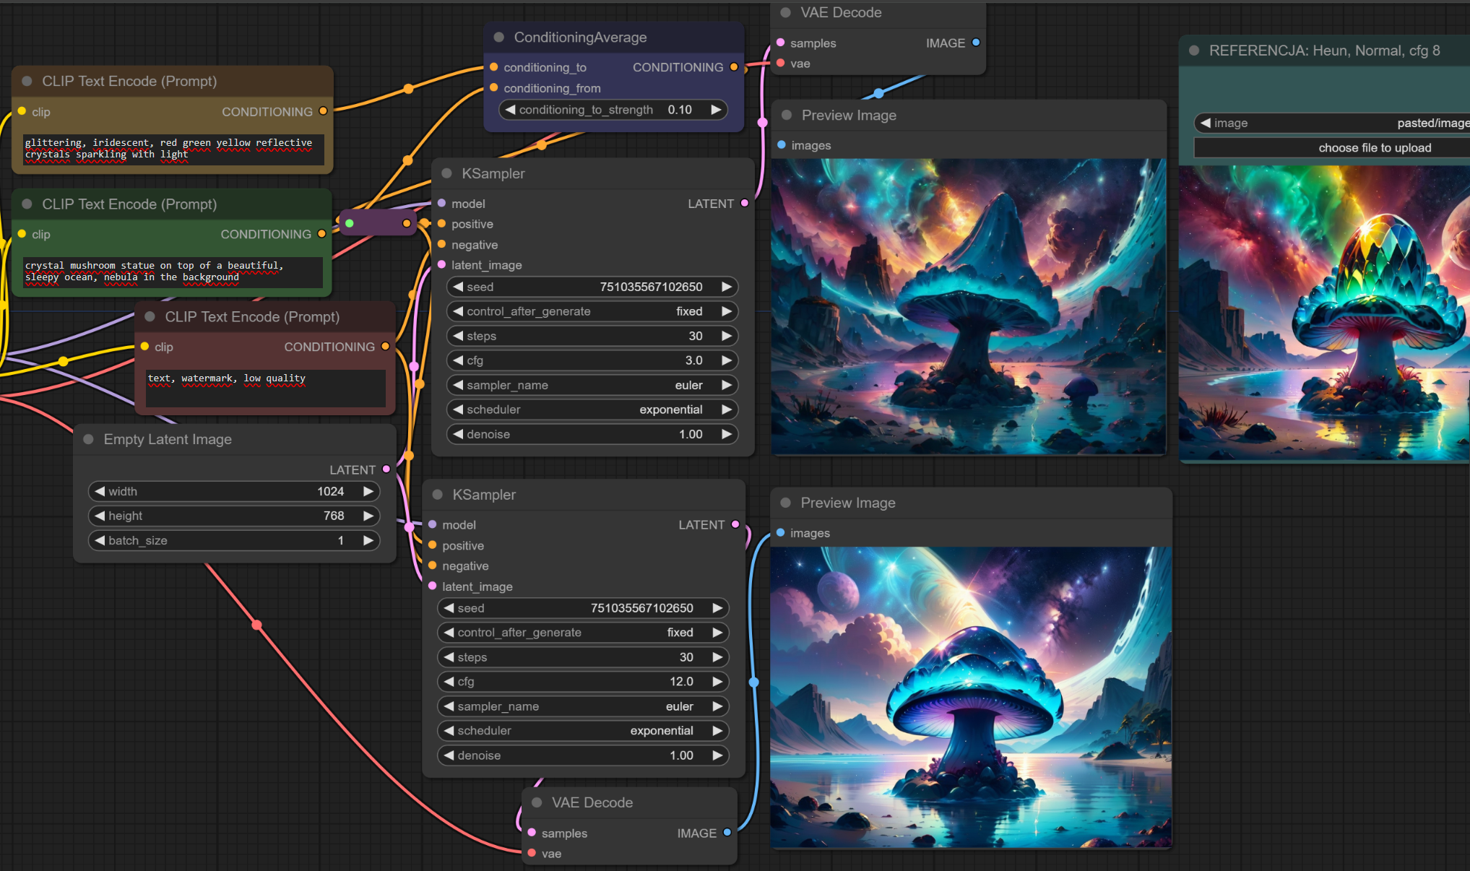Click clip input port of negative prompt node
The image size is (1470, 871).
coord(145,347)
